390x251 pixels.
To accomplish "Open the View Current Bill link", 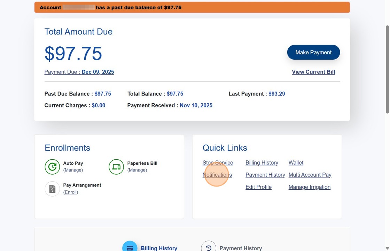I will point(313,72).
